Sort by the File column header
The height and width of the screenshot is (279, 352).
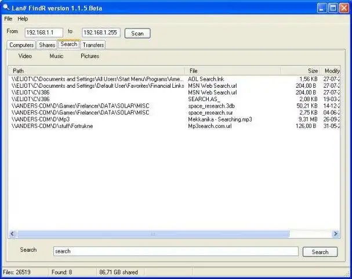(x=233, y=71)
